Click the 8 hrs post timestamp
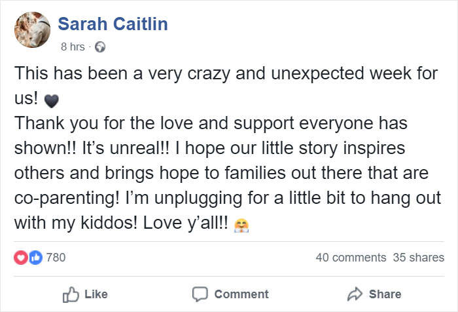 point(72,47)
